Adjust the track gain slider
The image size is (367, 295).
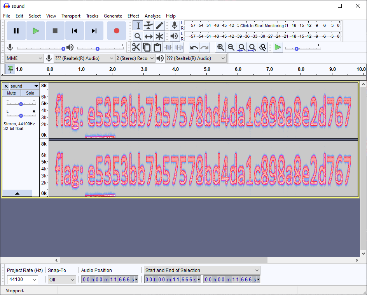pos(21,104)
